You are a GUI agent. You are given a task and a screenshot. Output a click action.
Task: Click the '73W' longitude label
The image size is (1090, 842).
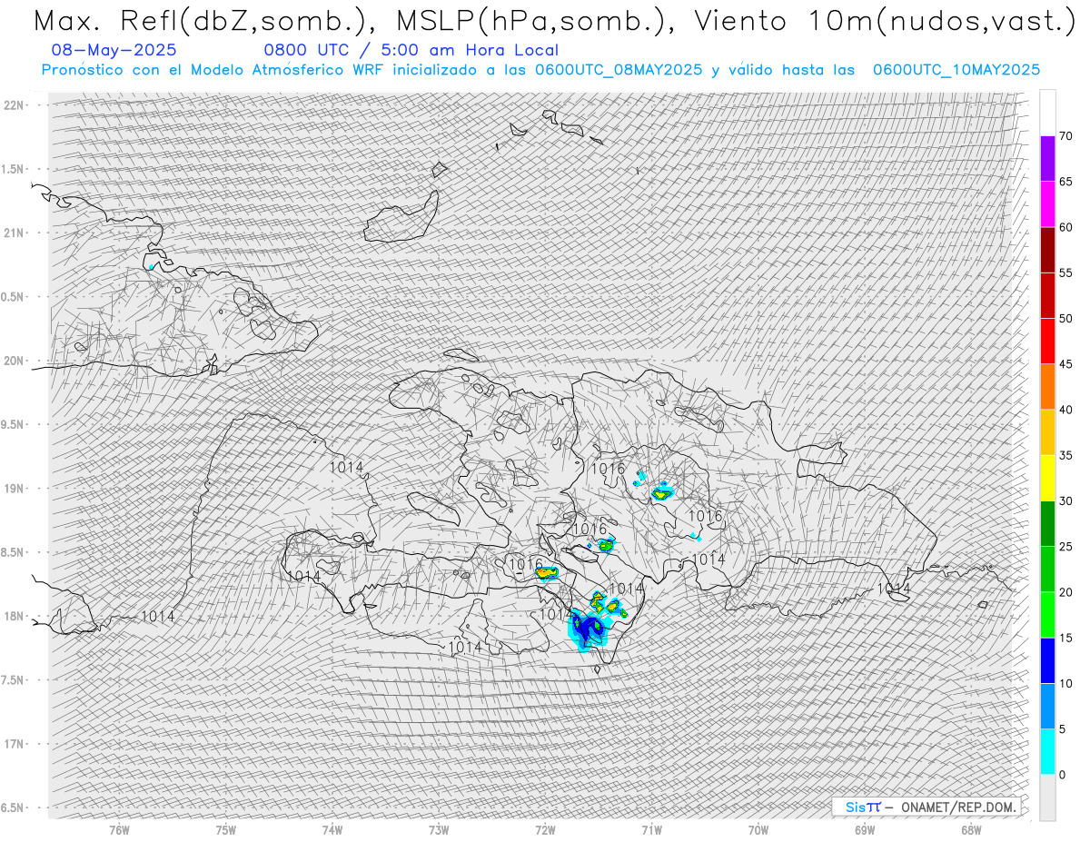[x=439, y=830]
